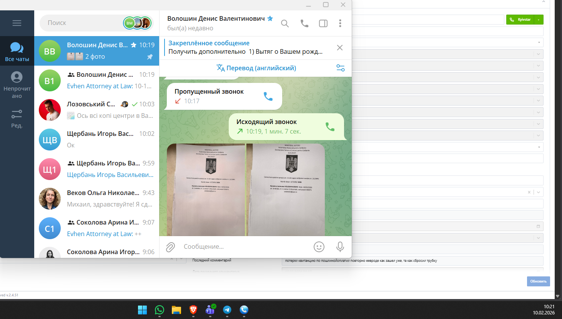Open the Telegram hamburger main menu
The width and height of the screenshot is (562, 319).
pos(17,23)
